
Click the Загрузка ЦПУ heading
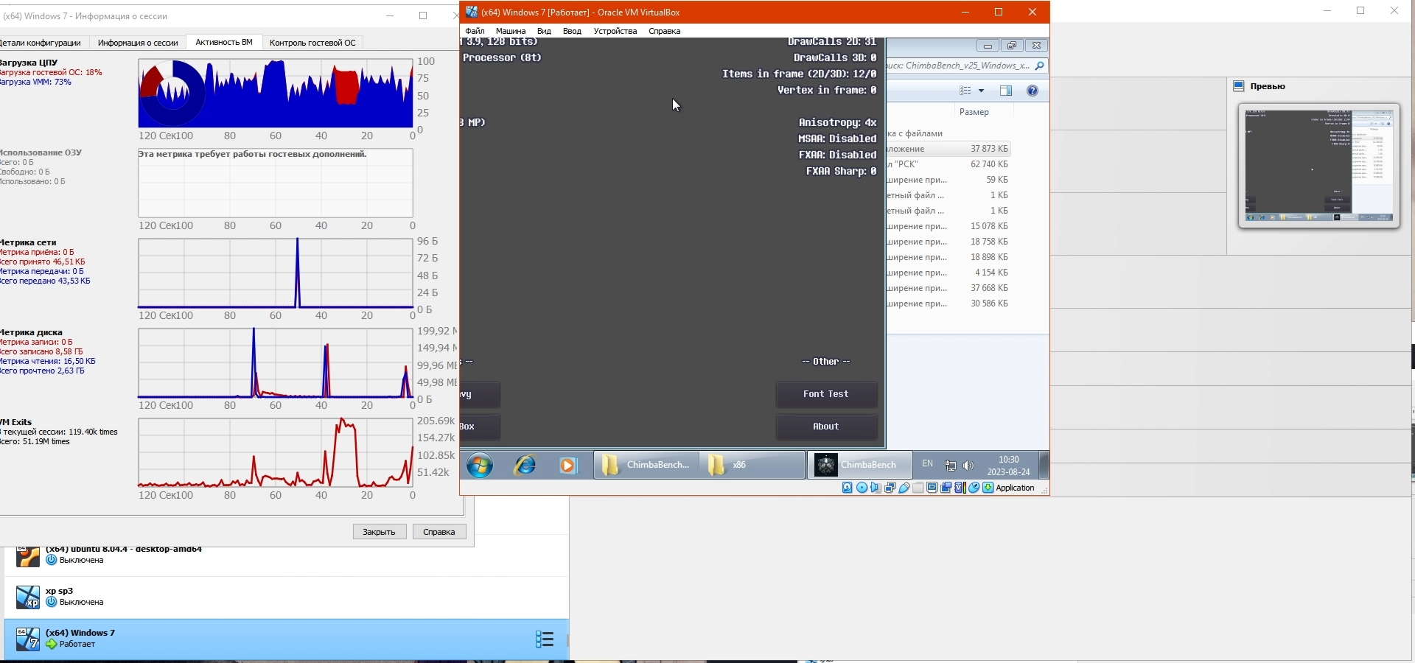pyautogui.click(x=29, y=63)
